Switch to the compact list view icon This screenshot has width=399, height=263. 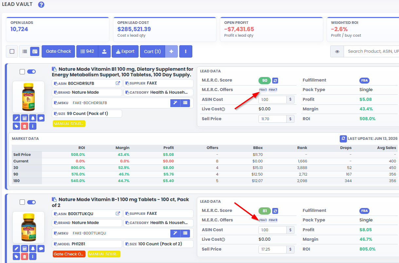tap(25, 51)
